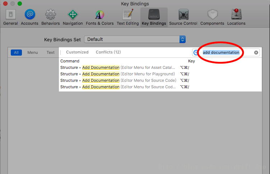Viewport: 270px width, 174px height.
Task: Select the Menu filter tab
Action: point(33,52)
